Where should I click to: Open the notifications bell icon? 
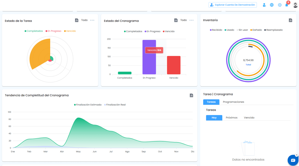click(x=287, y=5)
